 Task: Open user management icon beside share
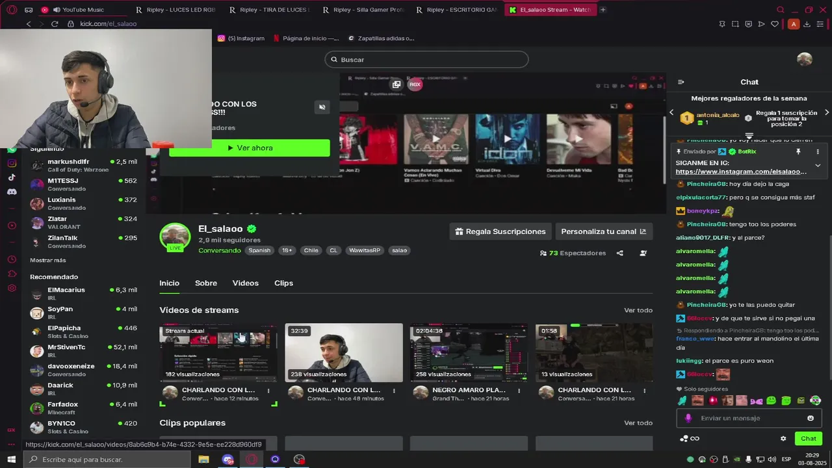pos(643,253)
